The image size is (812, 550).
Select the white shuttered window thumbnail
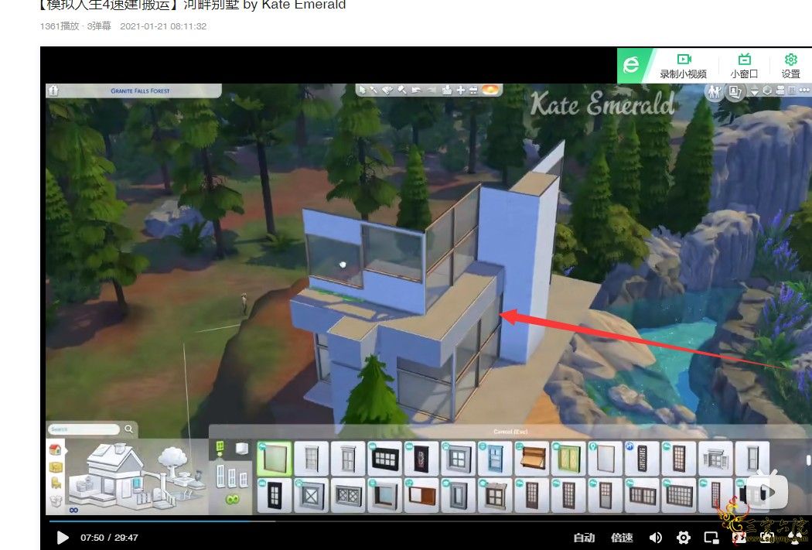click(x=715, y=459)
